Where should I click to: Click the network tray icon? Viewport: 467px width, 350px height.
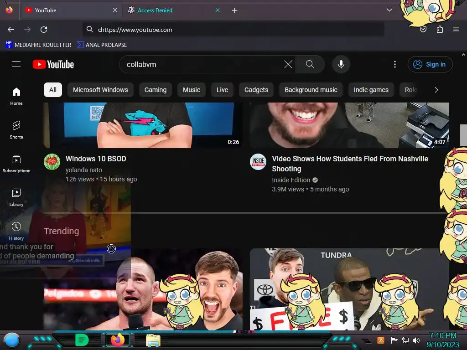coord(405,340)
